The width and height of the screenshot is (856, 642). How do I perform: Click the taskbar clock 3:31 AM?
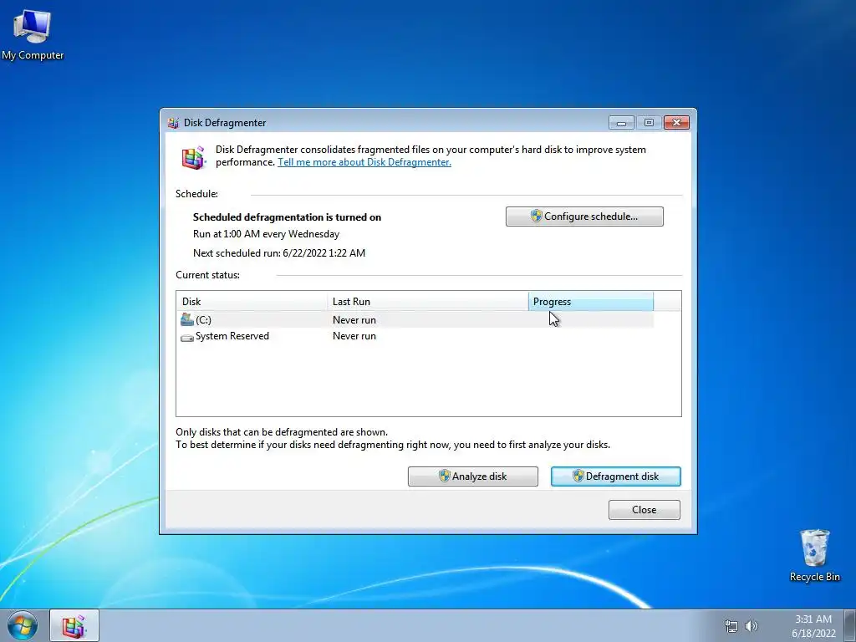(813, 619)
